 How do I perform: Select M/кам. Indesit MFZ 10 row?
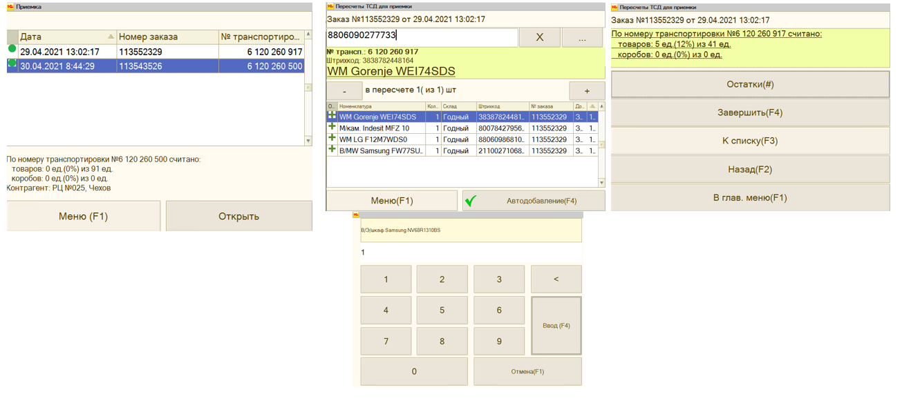point(462,128)
